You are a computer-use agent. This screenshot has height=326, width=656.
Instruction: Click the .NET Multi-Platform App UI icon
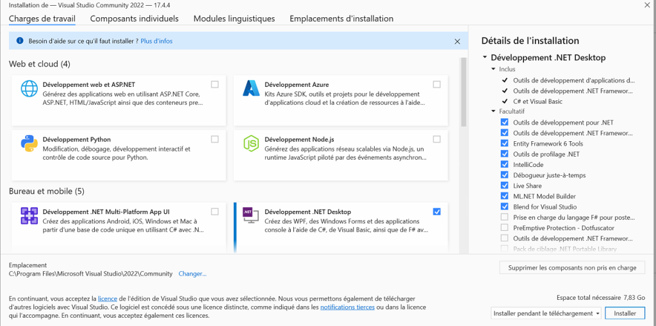(29, 216)
